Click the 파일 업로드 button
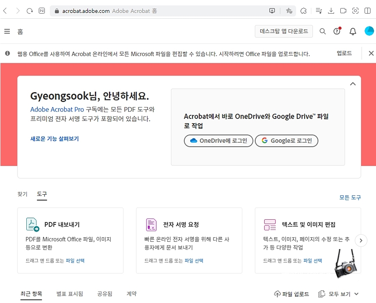This screenshot has width=376, height=303. click(292, 294)
